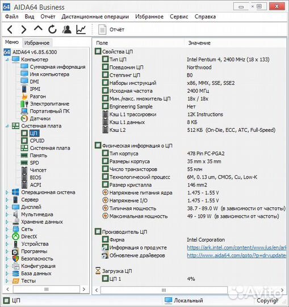Expand the Операционная система node

(x=7, y=192)
